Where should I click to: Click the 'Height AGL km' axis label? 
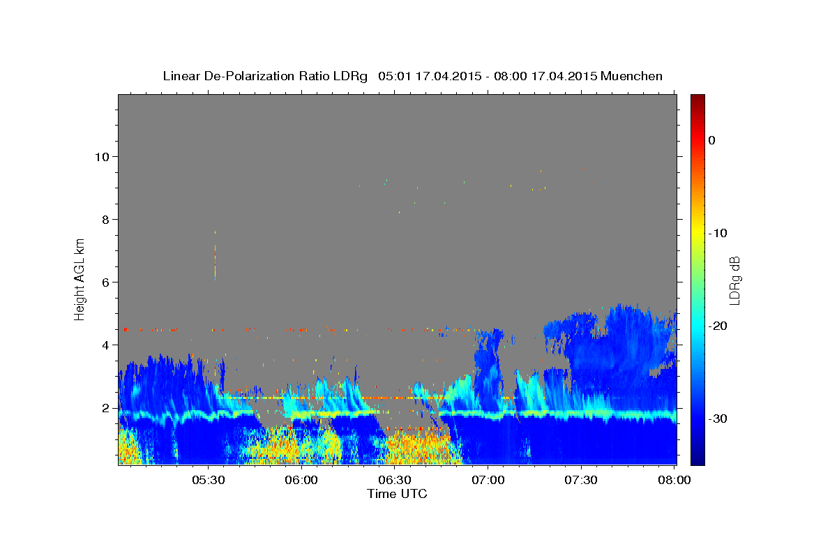[x=80, y=280]
